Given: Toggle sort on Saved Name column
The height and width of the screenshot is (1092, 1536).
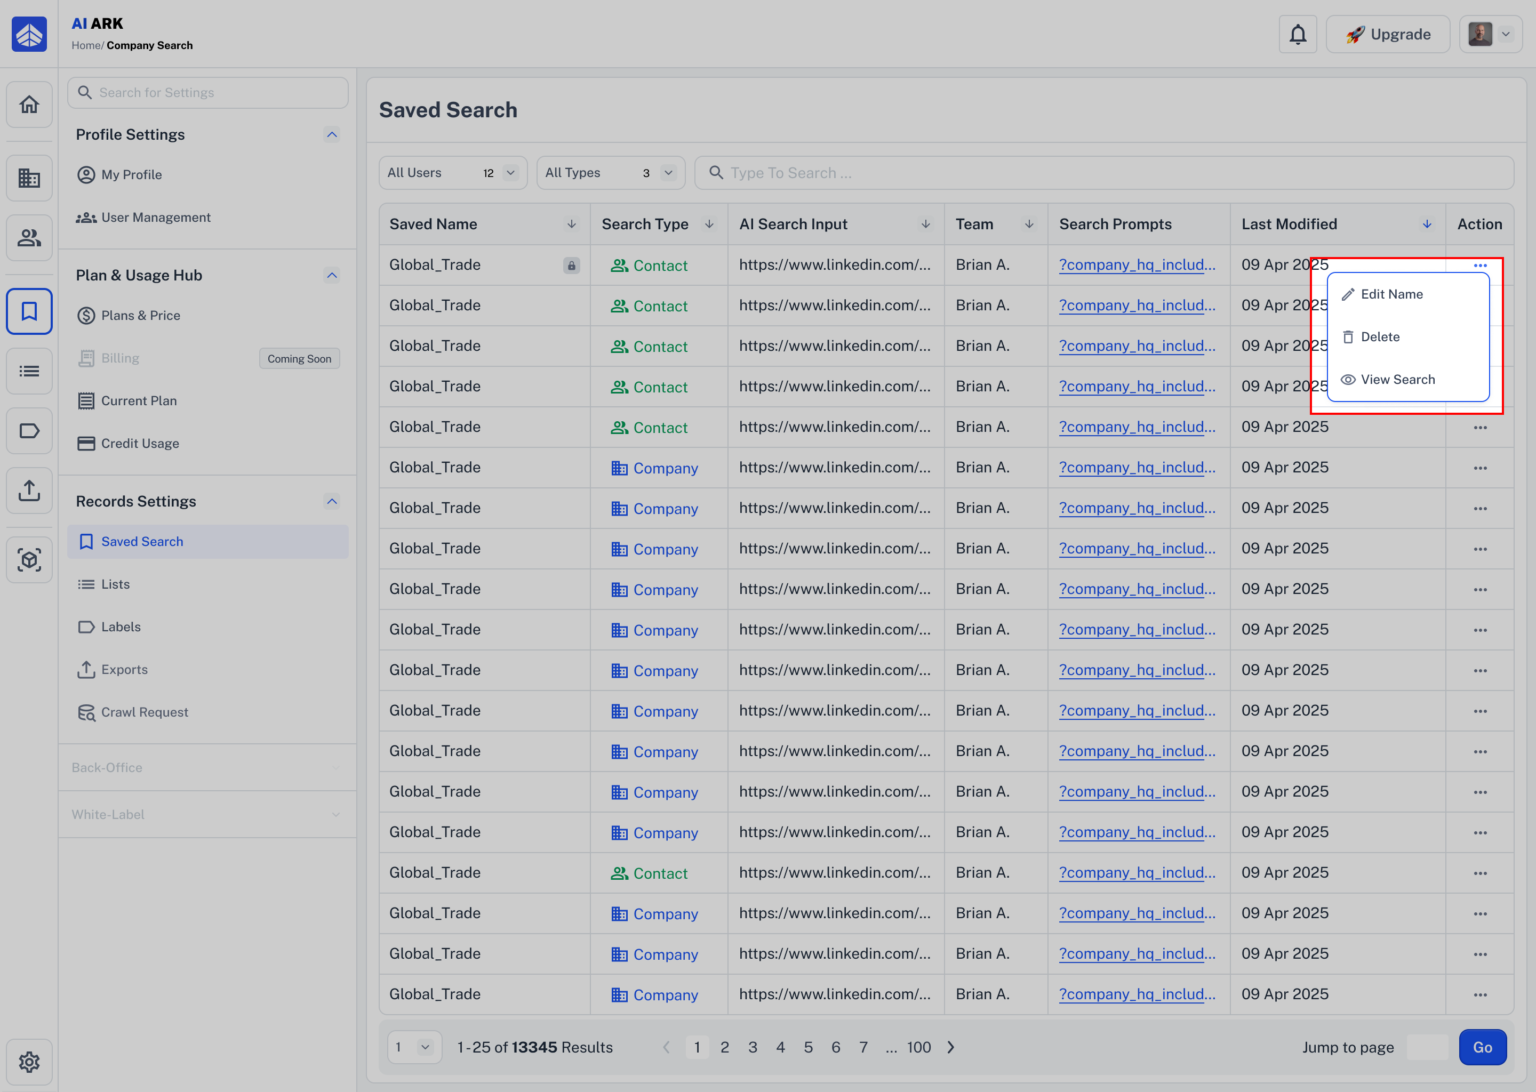Looking at the screenshot, I should (571, 224).
